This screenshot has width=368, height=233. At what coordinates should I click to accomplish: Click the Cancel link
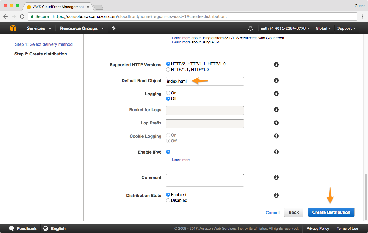[272, 213]
